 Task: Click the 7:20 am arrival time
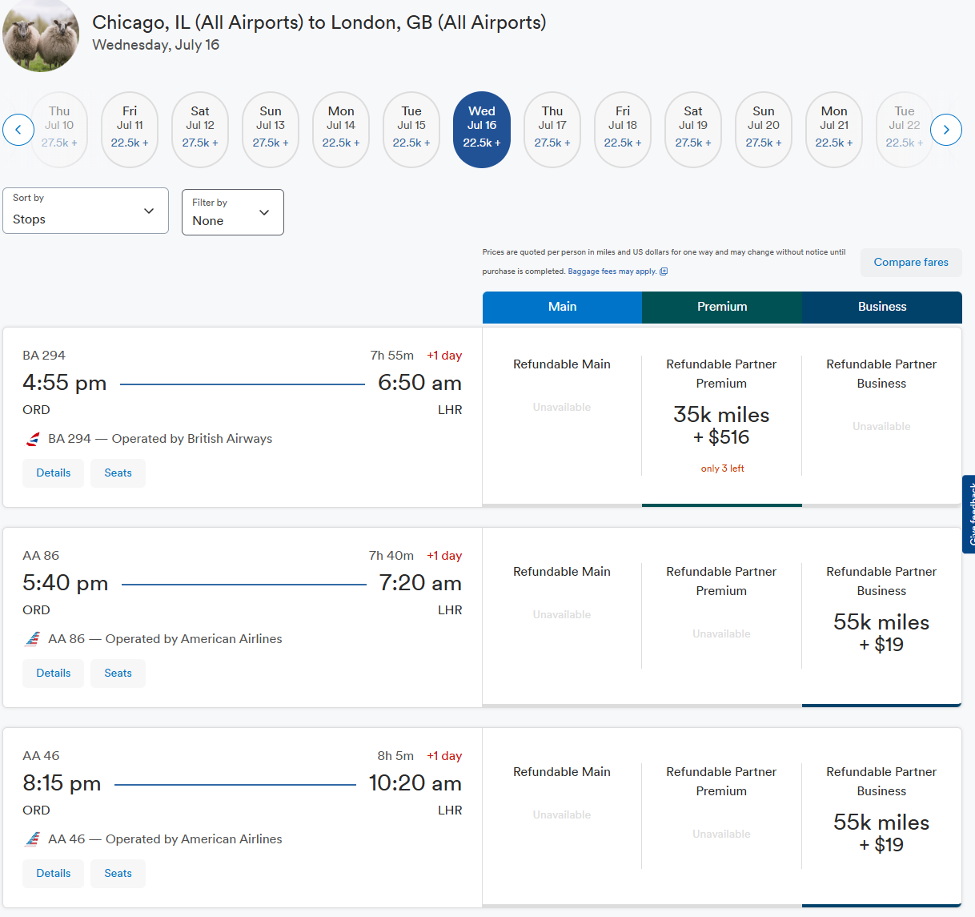click(x=420, y=583)
